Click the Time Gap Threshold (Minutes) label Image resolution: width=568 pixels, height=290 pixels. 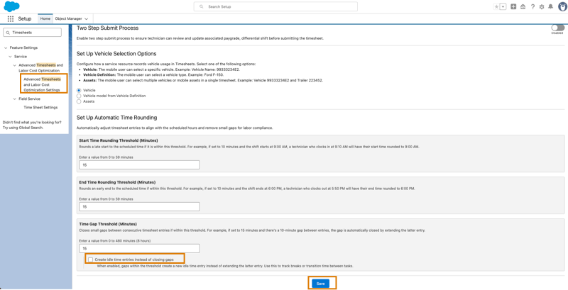coord(108,224)
